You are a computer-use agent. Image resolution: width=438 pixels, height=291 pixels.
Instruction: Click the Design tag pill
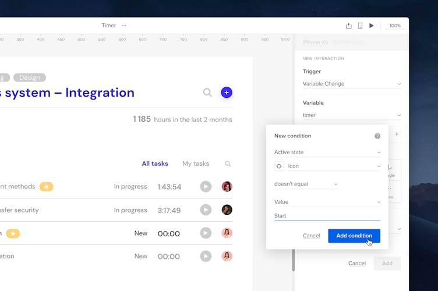click(x=30, y=77)
